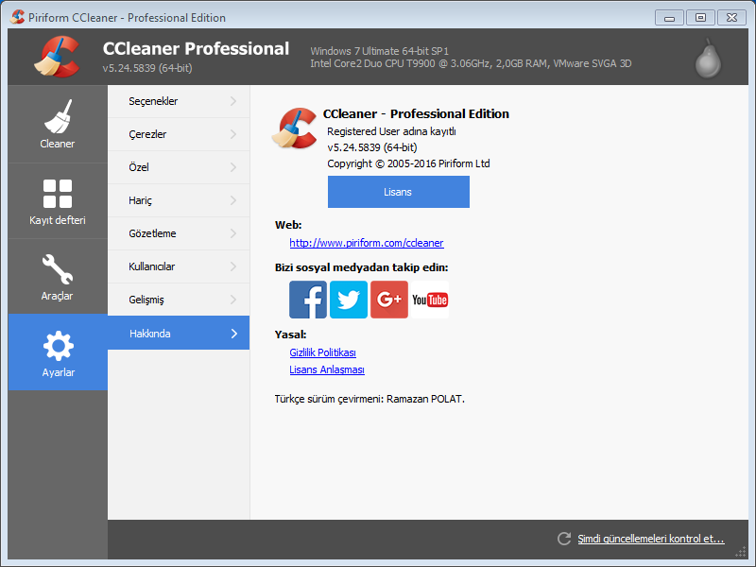Open the Hariç exclusions page

tap(179, 200)
